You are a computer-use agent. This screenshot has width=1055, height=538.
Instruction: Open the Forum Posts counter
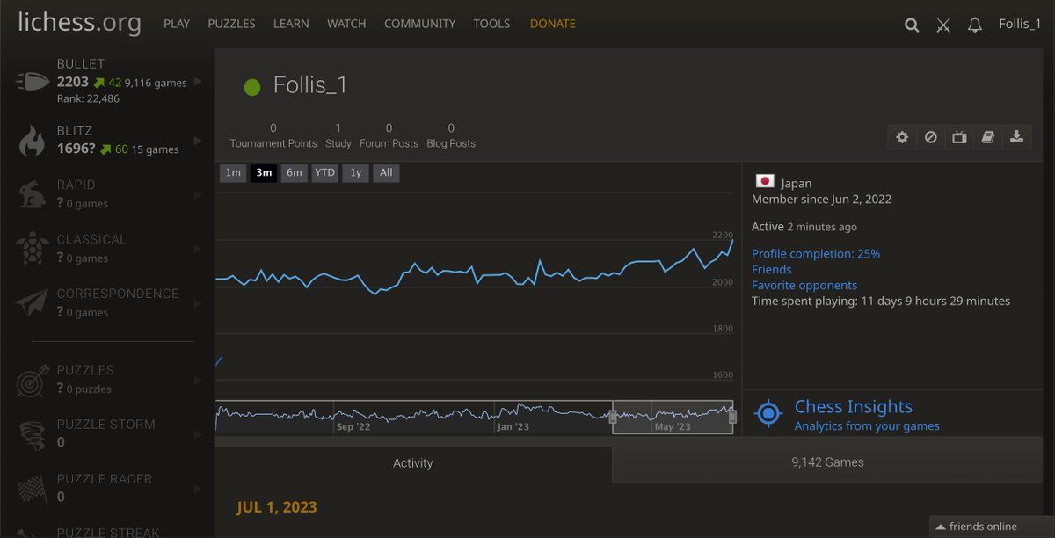coord(389,135)
